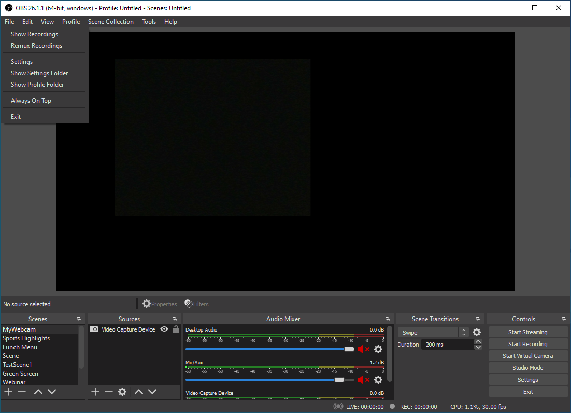Remove selected scene with minus icon
The width and height of the screenshot is (571, 413).
22,392
